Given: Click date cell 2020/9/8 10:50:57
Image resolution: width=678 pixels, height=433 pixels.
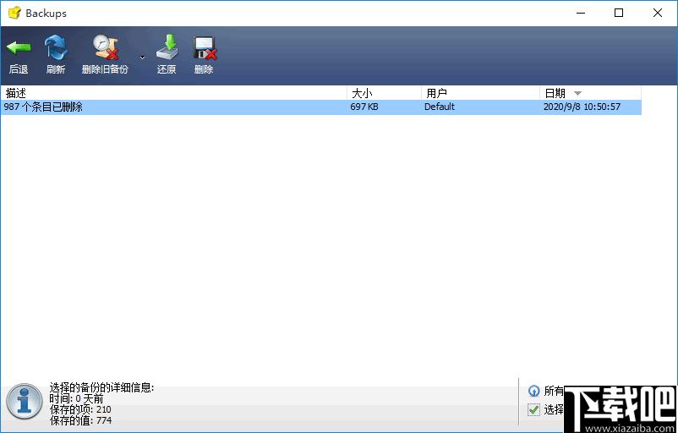Looking at the screenshot, I should (x=582, y=107).
